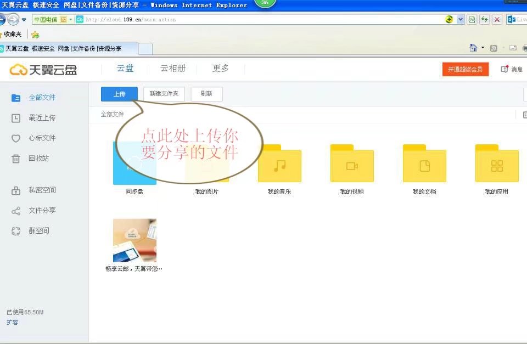Open the home button dropdown arrow

tap(483, 48)
